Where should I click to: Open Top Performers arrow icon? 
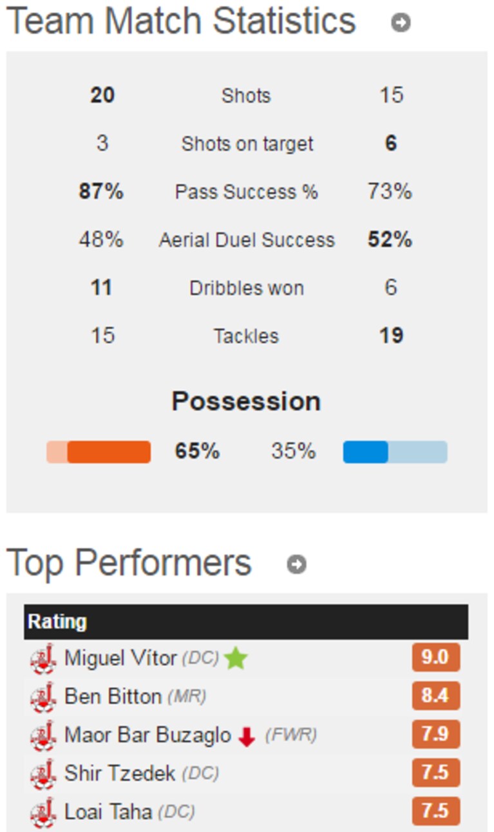[x=296, y=564]
